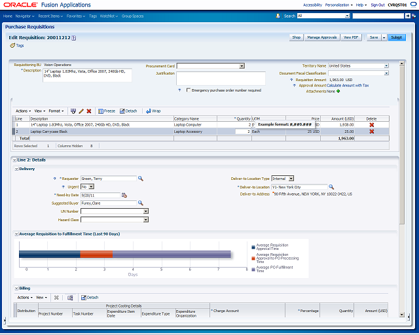Open Deliver-to Location Type dropdown

pos(291,179)
